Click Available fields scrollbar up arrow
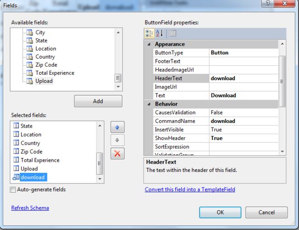Image resolution: width=299 pixels, height=230 pixels. click(x=118, y=32)
